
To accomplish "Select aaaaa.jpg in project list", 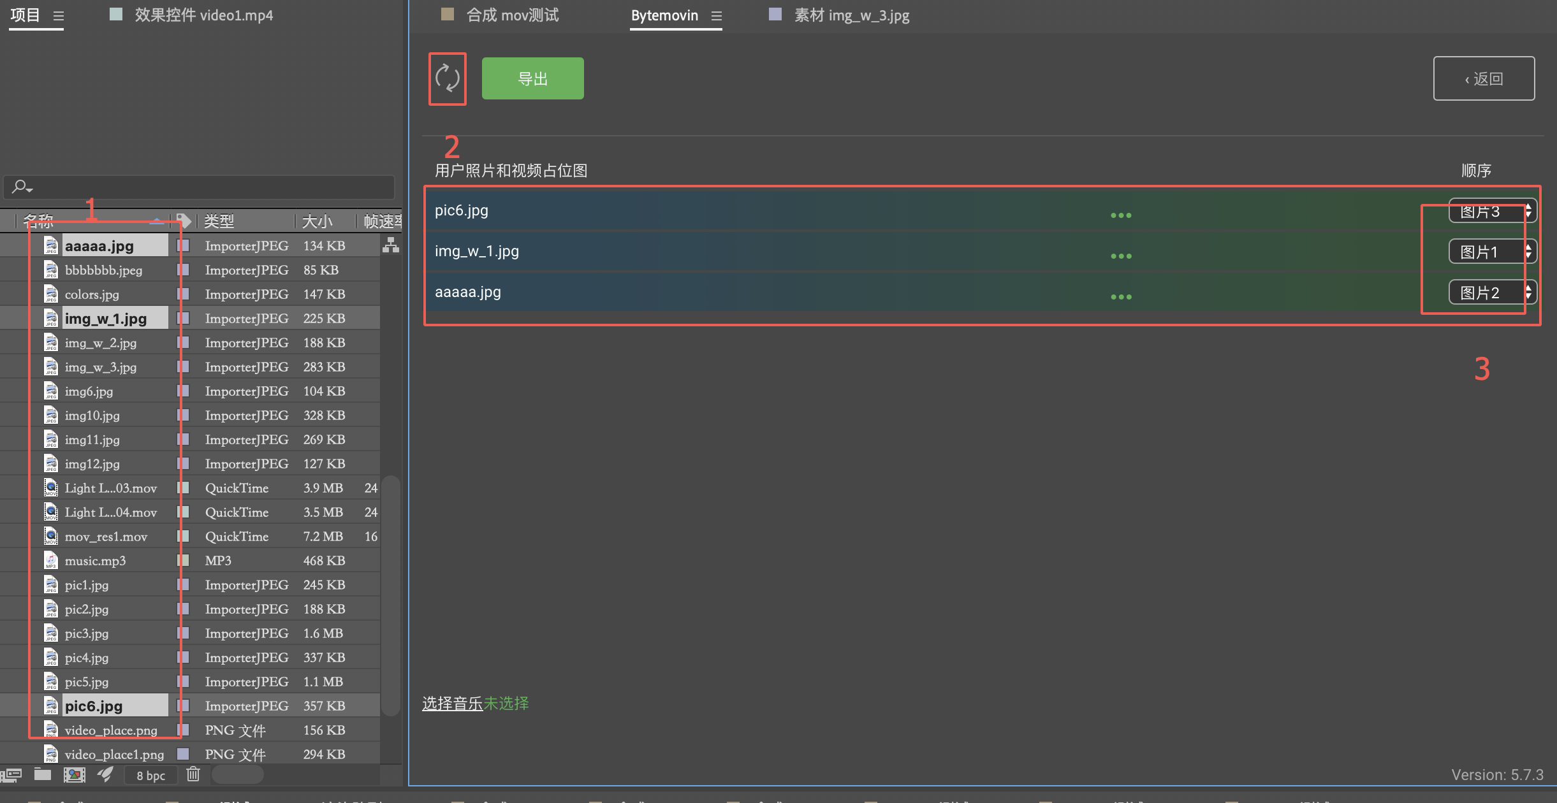I will pos(99,245).
